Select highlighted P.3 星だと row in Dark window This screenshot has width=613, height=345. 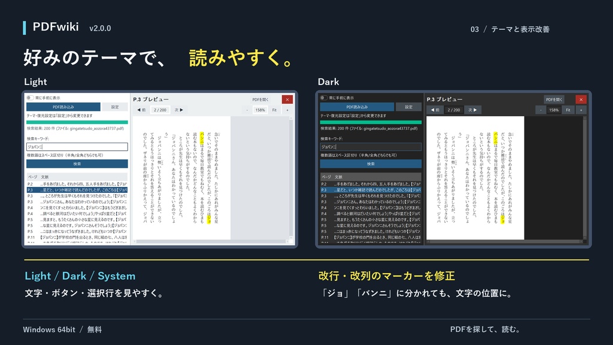tap(371, 190)
